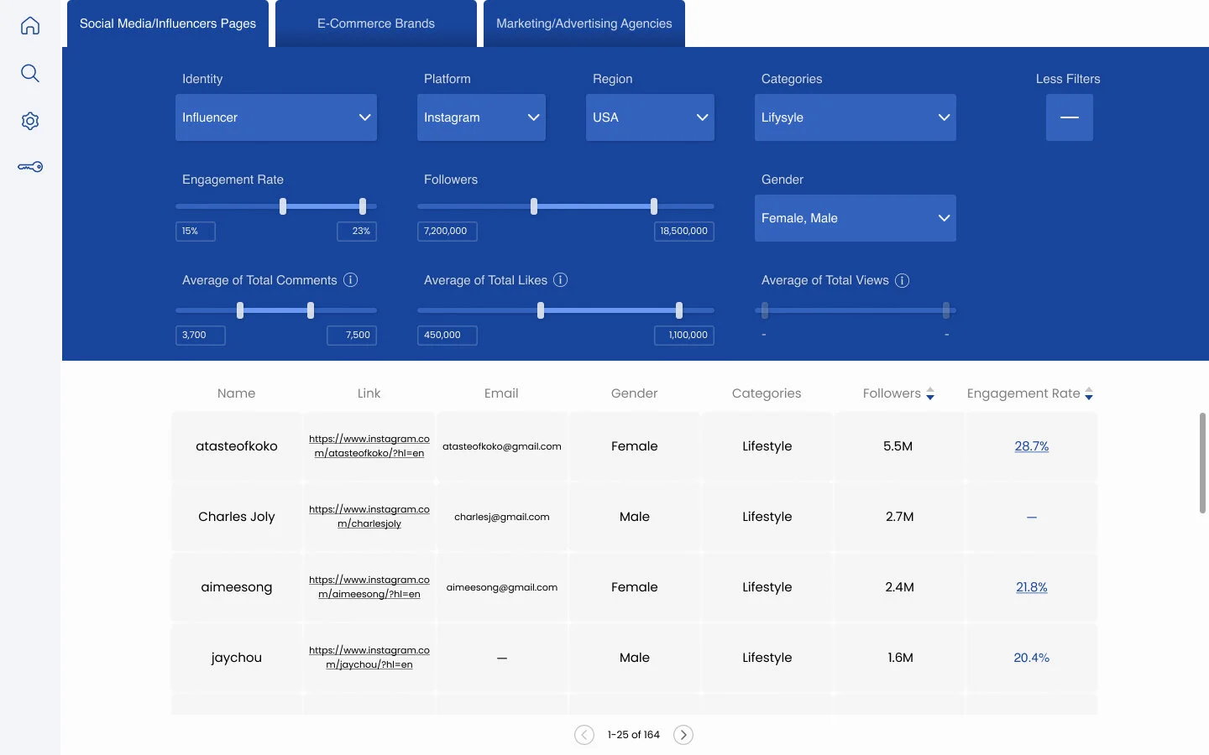Click the 1.6M followers cell
Image resolution: width=1209 pixels, height=755 pixels.
(x=899, y=658)
